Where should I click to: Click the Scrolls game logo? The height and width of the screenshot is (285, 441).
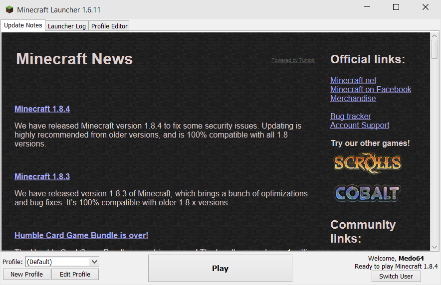[x=367, y=163]
